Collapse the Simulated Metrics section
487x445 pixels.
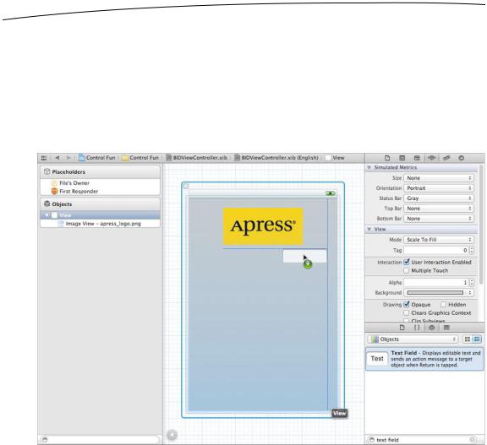[369, 167]
